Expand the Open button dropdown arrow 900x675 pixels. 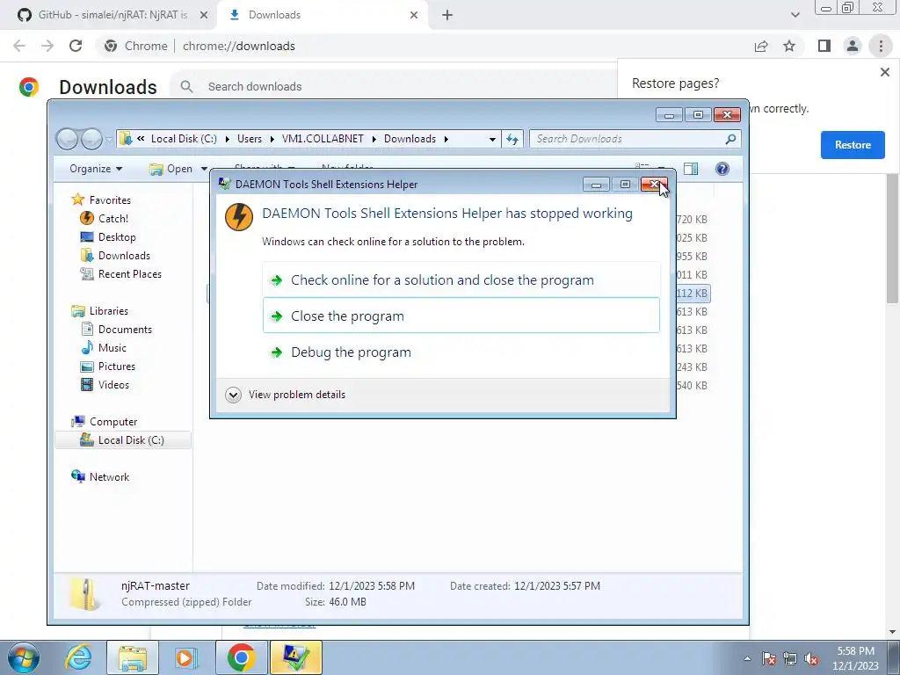[204, 169]
